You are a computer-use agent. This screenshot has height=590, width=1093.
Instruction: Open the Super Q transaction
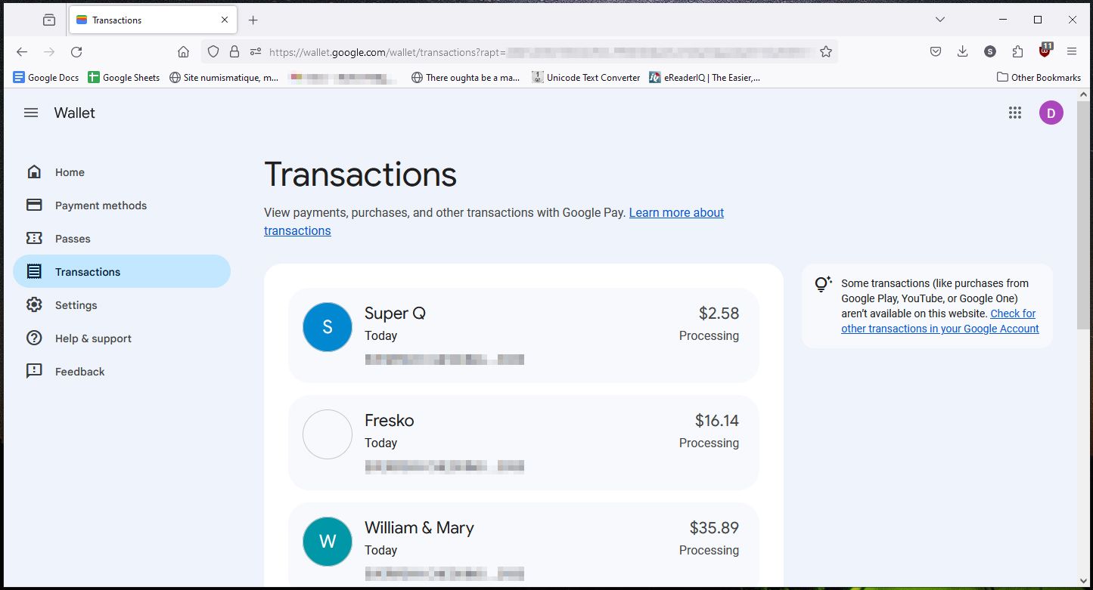(x=523, y=335)
